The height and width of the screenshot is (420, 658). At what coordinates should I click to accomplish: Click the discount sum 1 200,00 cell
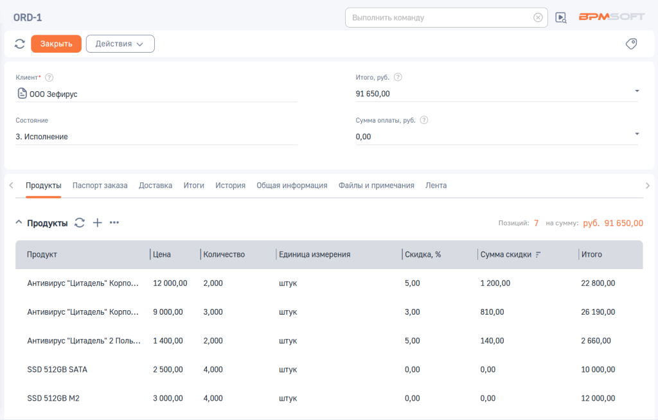point(495,283)
